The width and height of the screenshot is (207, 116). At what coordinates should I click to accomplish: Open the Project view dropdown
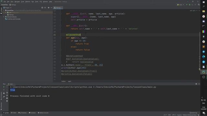[7, 8]
